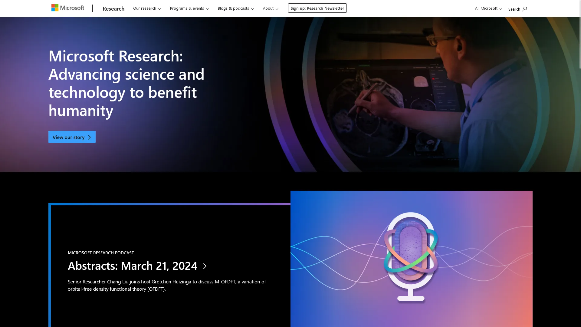Navigate to the Research home link

(113, 8)
